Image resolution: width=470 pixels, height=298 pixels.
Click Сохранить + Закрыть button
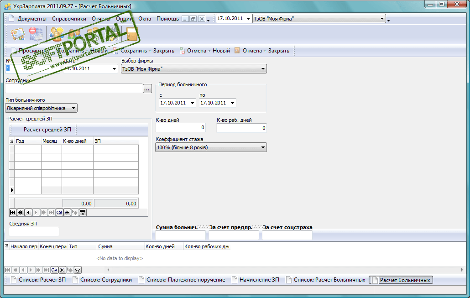[x=144, y=51]
